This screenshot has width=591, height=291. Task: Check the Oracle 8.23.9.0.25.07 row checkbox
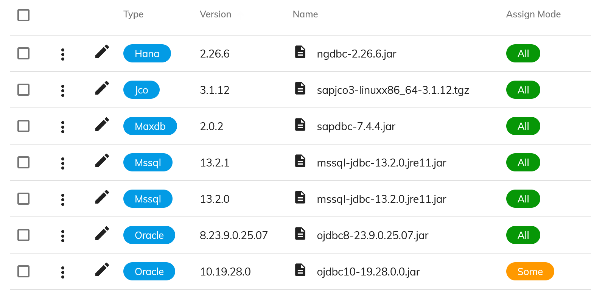(x=23, y=235)
